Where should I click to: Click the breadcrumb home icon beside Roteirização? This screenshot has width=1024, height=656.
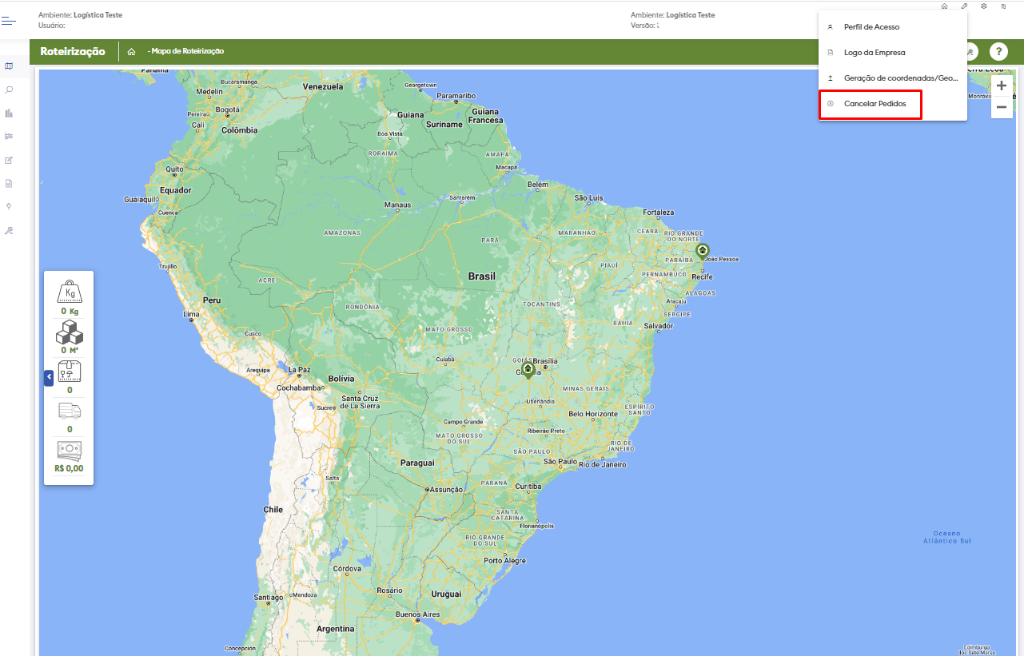point(131,52)
